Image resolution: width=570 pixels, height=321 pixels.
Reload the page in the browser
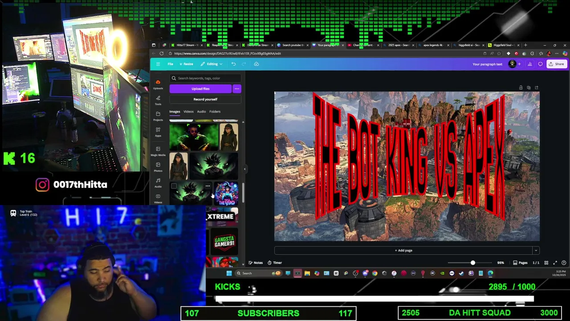point(162,53)
